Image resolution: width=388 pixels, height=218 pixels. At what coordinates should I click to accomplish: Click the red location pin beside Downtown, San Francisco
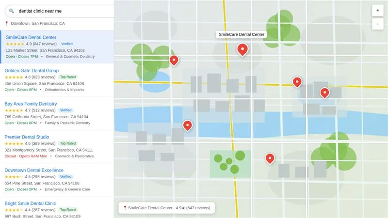(x=7, y=23)
